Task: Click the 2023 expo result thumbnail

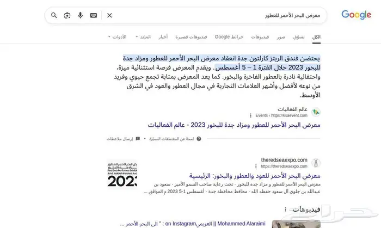Action: tap(122, 175)
